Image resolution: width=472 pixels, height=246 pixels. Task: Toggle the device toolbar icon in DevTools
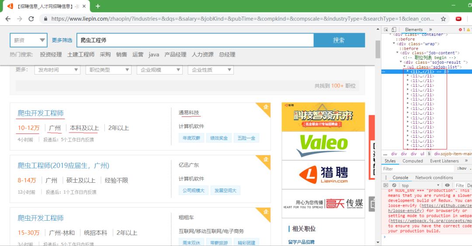[394, 30]
